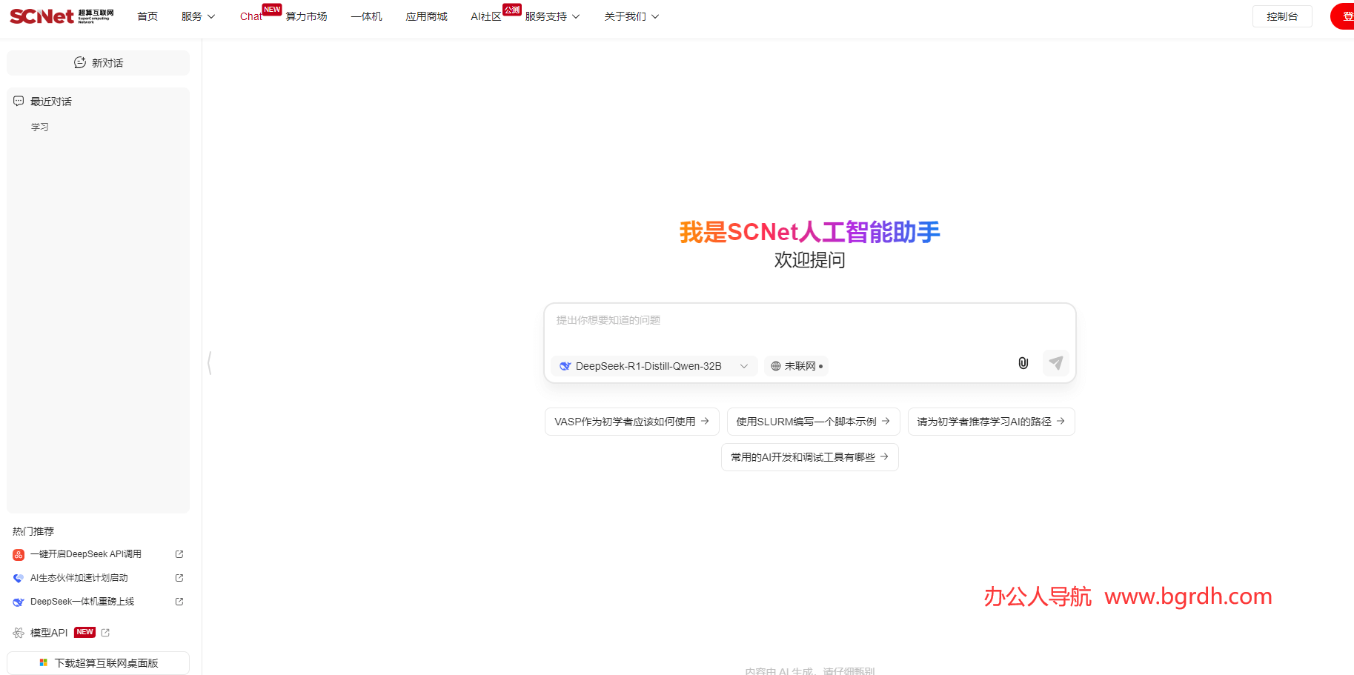Click the globe icon by 未联网
The width and height of the screenshot is (1354, 675).
pos(776,366)
